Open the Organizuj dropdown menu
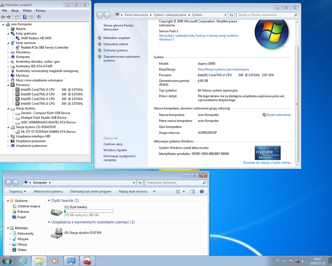This screenshot has width=332, height=266. [x=18, y=191]
